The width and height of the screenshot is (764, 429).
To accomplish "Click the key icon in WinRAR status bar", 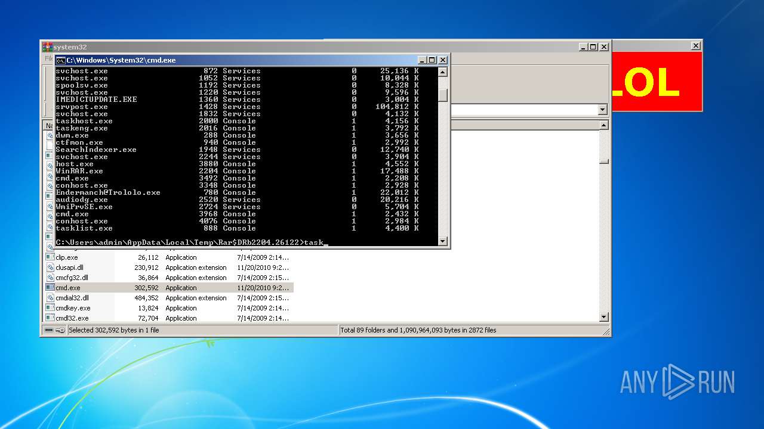I will pos(60,330).
